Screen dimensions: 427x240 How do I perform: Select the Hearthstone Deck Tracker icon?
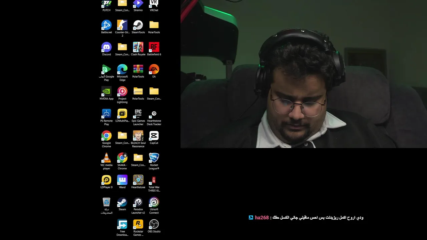point(154,117)
